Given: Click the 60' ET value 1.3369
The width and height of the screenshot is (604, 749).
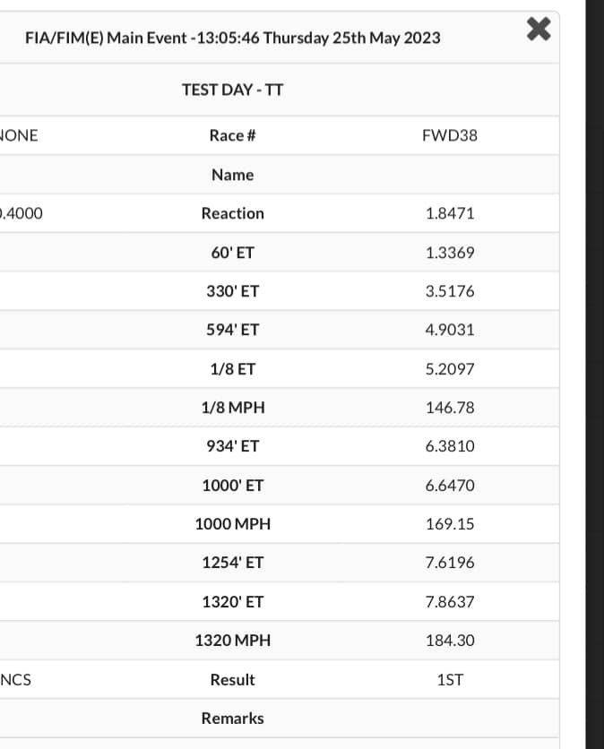Looking at the screenshot, I should (x=450, y=253).
